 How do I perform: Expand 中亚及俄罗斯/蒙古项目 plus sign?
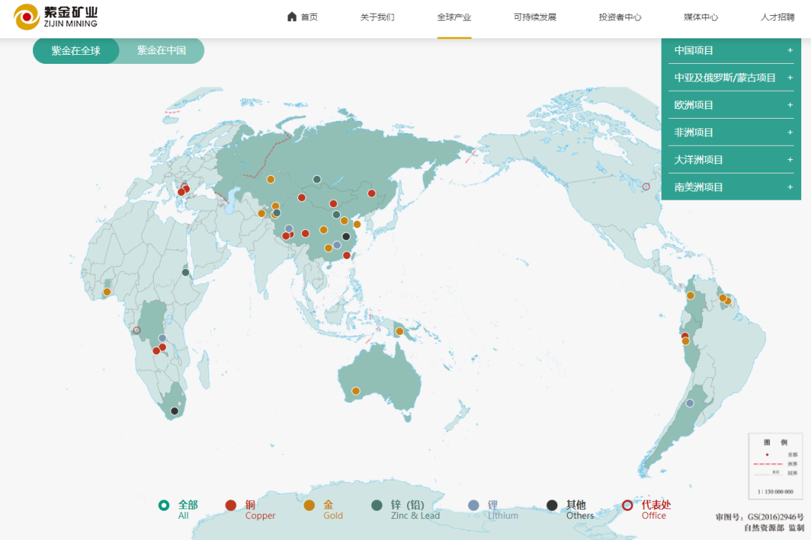[790, 77]
